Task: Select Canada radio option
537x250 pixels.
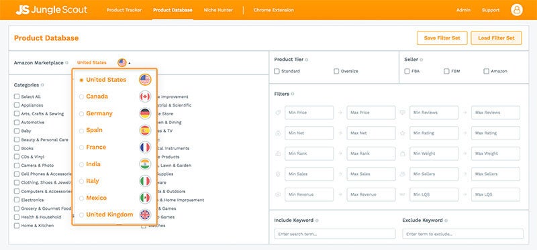Action: [81, 97]
